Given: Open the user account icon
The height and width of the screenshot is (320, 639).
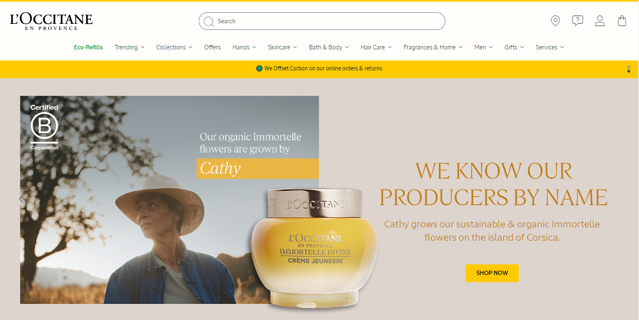Looking at the screenshot, I should 600,21.
